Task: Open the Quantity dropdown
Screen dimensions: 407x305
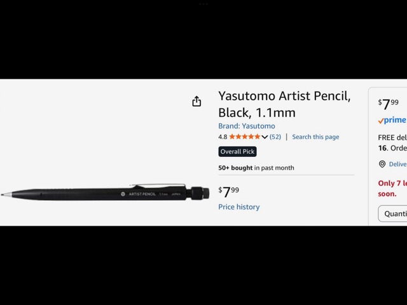Action: 392,213
